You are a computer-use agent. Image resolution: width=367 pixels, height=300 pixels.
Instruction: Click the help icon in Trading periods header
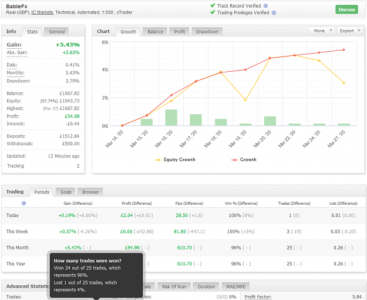(x=23, y=204)
